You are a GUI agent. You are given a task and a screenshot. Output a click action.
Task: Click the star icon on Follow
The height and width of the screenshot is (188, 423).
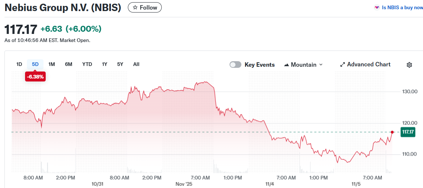click(135, 7)
